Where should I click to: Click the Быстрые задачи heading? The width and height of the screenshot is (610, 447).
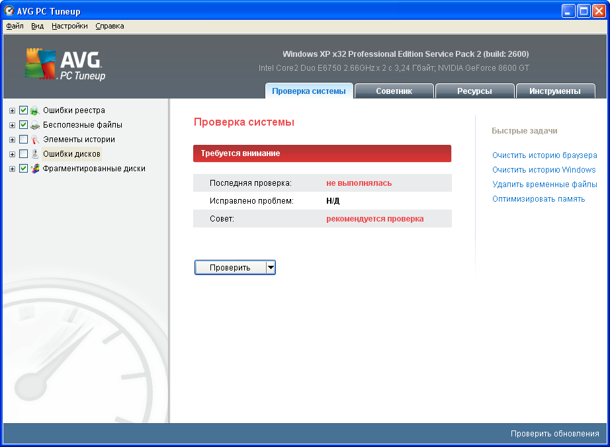[525, 131]
